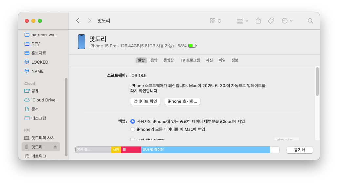This screenshot has width=338, height=184.
Task: Click the iOS 18.5 version text
Action: click(139, 76)
